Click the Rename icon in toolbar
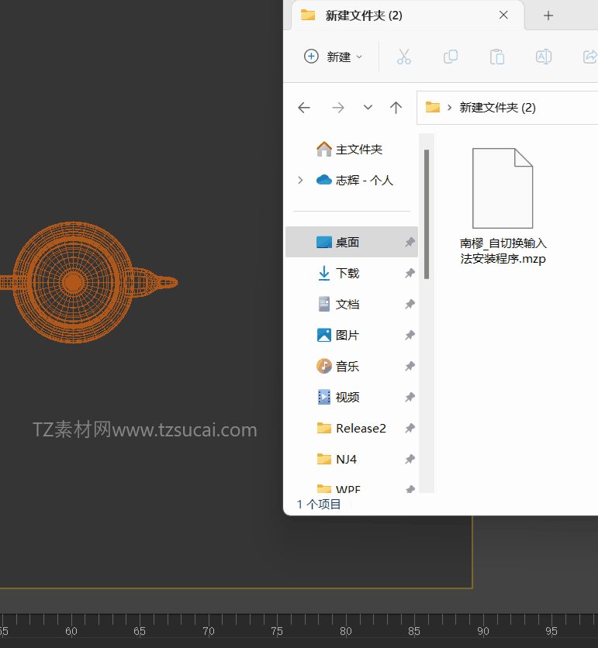The width and height of the screenshot is (598, 648). coord(544,57)
